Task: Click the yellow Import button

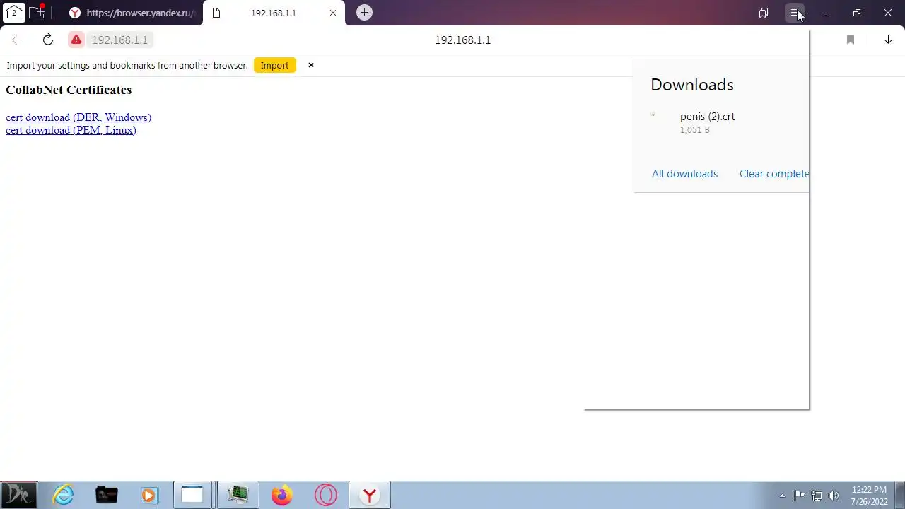Action: (274, 65)
